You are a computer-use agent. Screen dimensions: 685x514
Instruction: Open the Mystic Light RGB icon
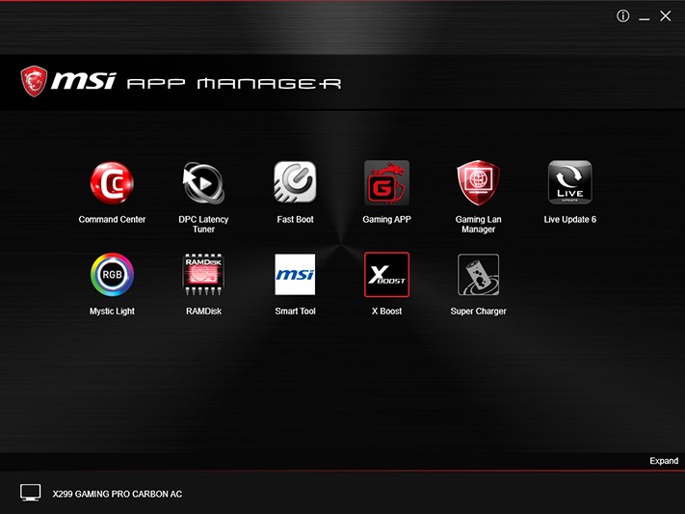coord(112,274)
